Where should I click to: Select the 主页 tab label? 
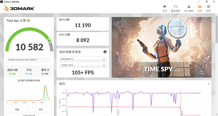(165, 11)
